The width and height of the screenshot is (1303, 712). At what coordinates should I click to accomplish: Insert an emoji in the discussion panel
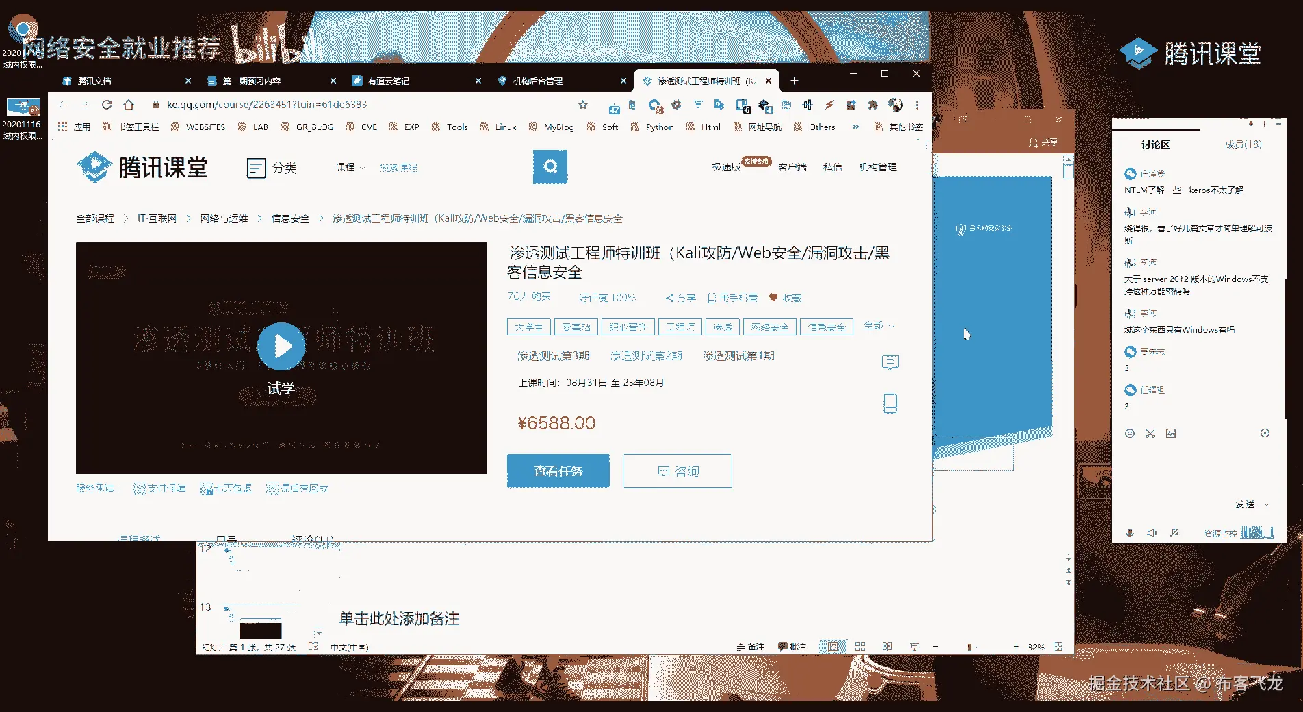click(1130, 433)
